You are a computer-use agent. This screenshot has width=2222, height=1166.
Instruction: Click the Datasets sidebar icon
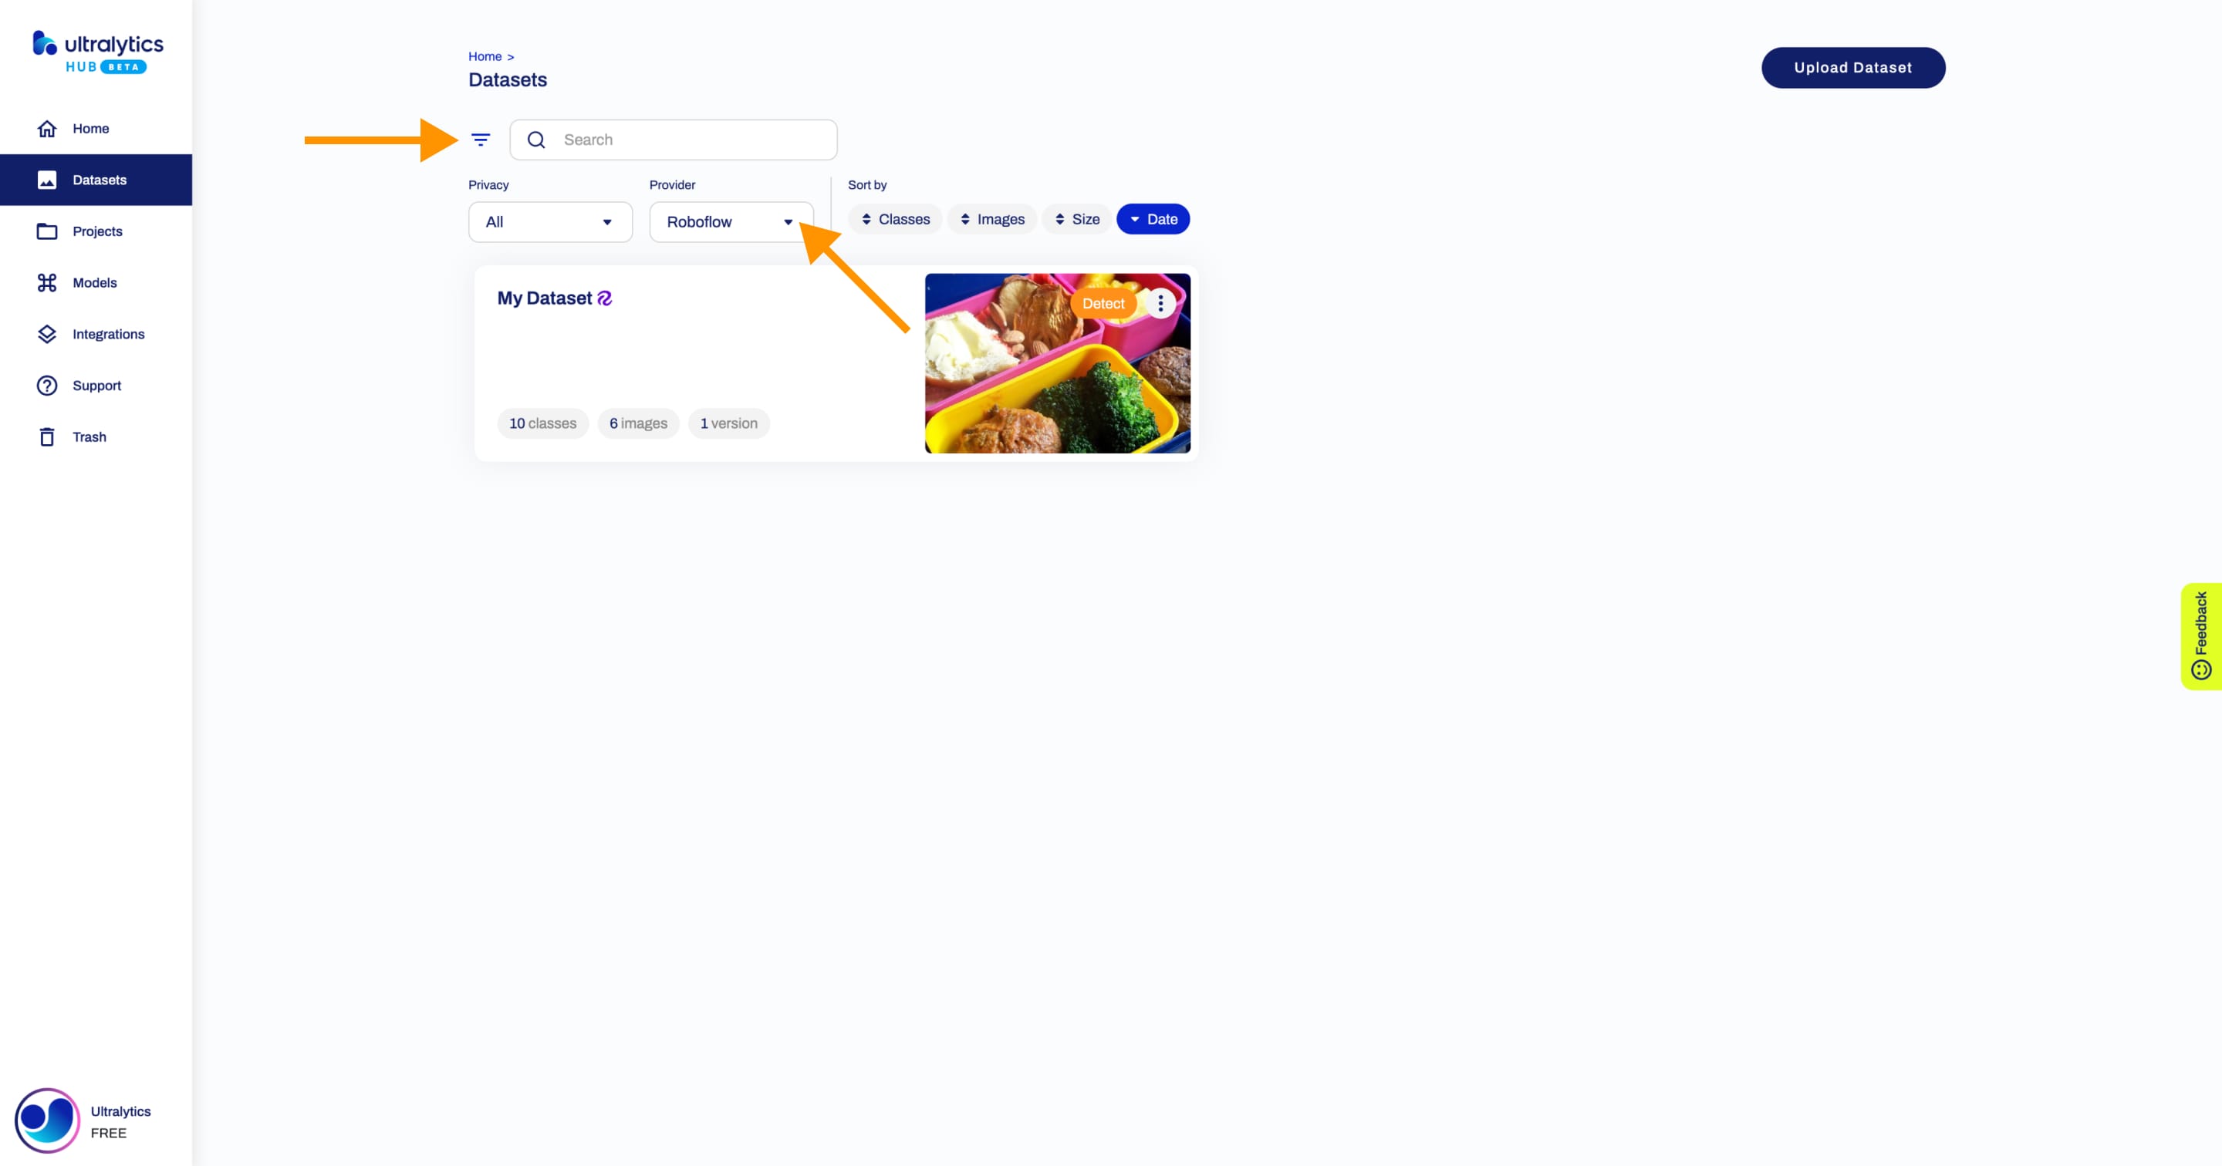[x=46, y=179]
